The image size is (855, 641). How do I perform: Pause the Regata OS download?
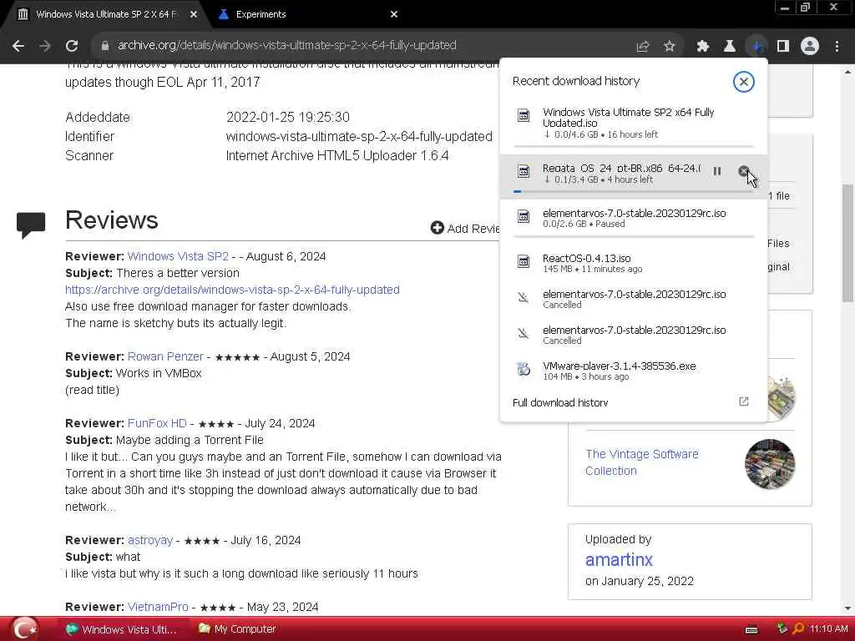(x=717, y=171)
